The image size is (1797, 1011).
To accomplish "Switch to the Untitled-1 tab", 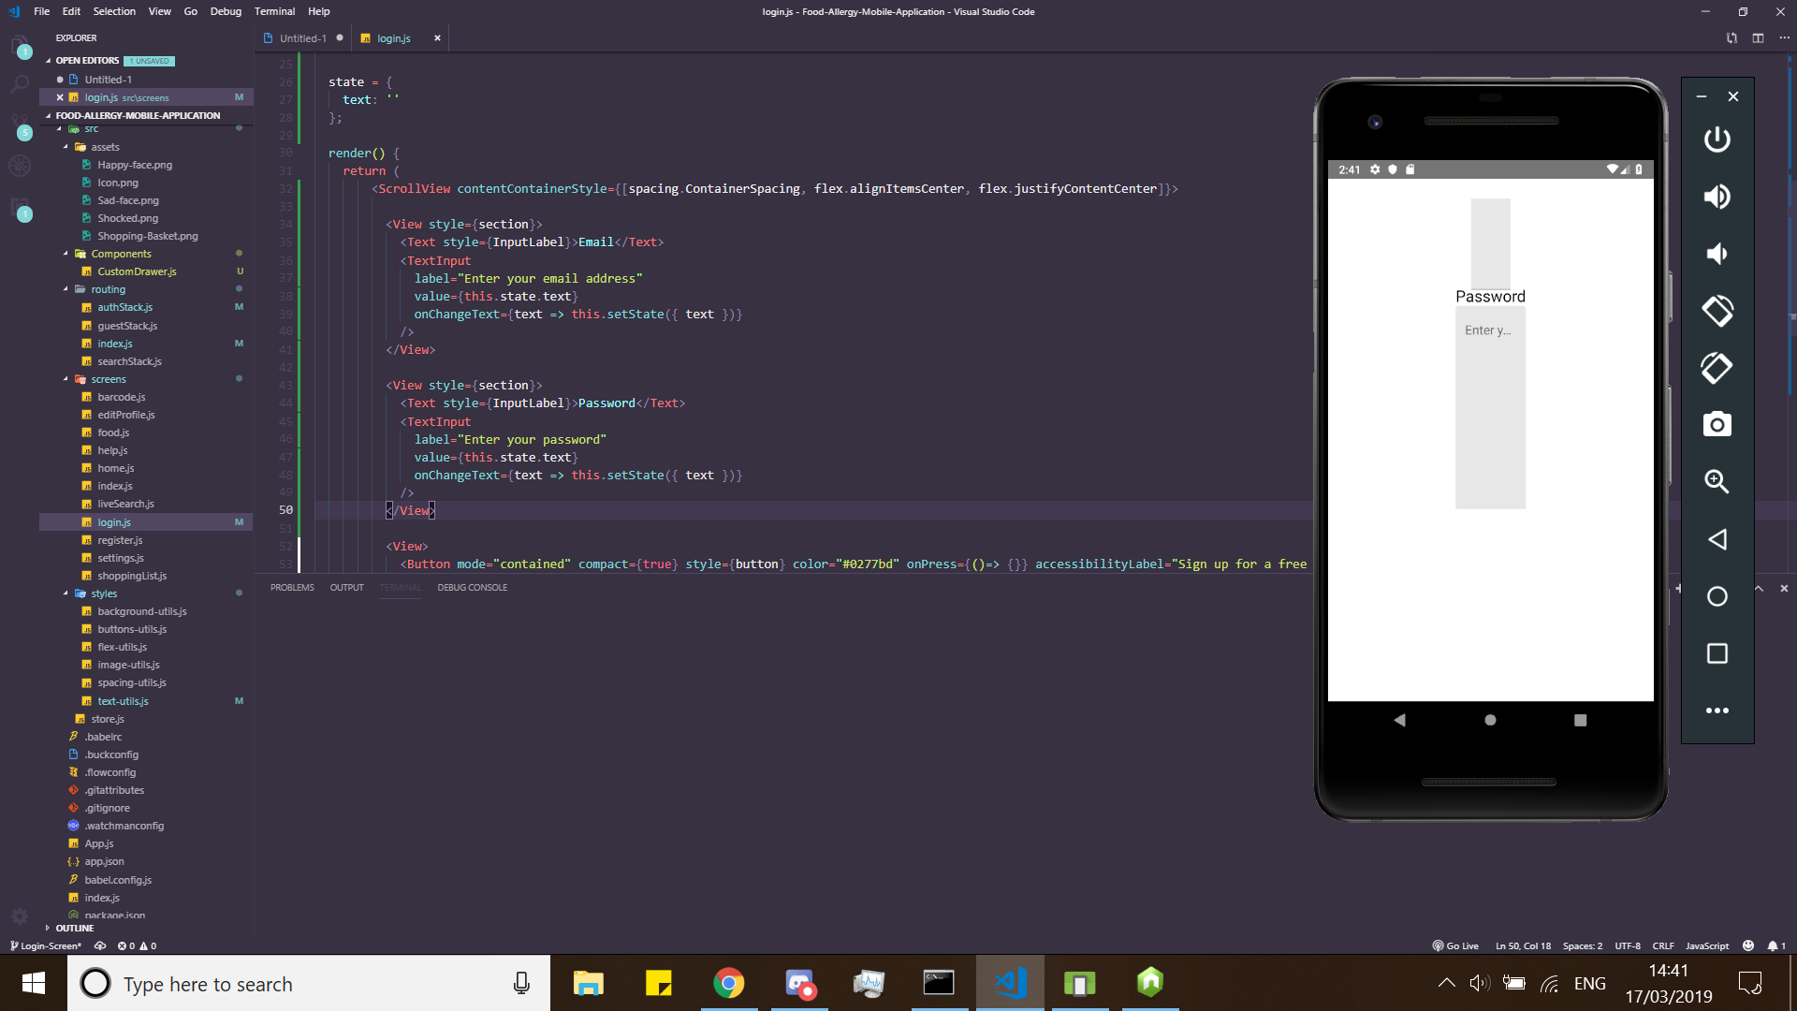I will [x=302, y=38].
